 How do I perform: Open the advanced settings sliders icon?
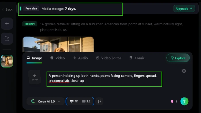point(99,101)
